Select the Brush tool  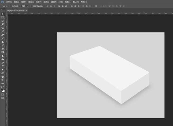[x=3, y=38]
